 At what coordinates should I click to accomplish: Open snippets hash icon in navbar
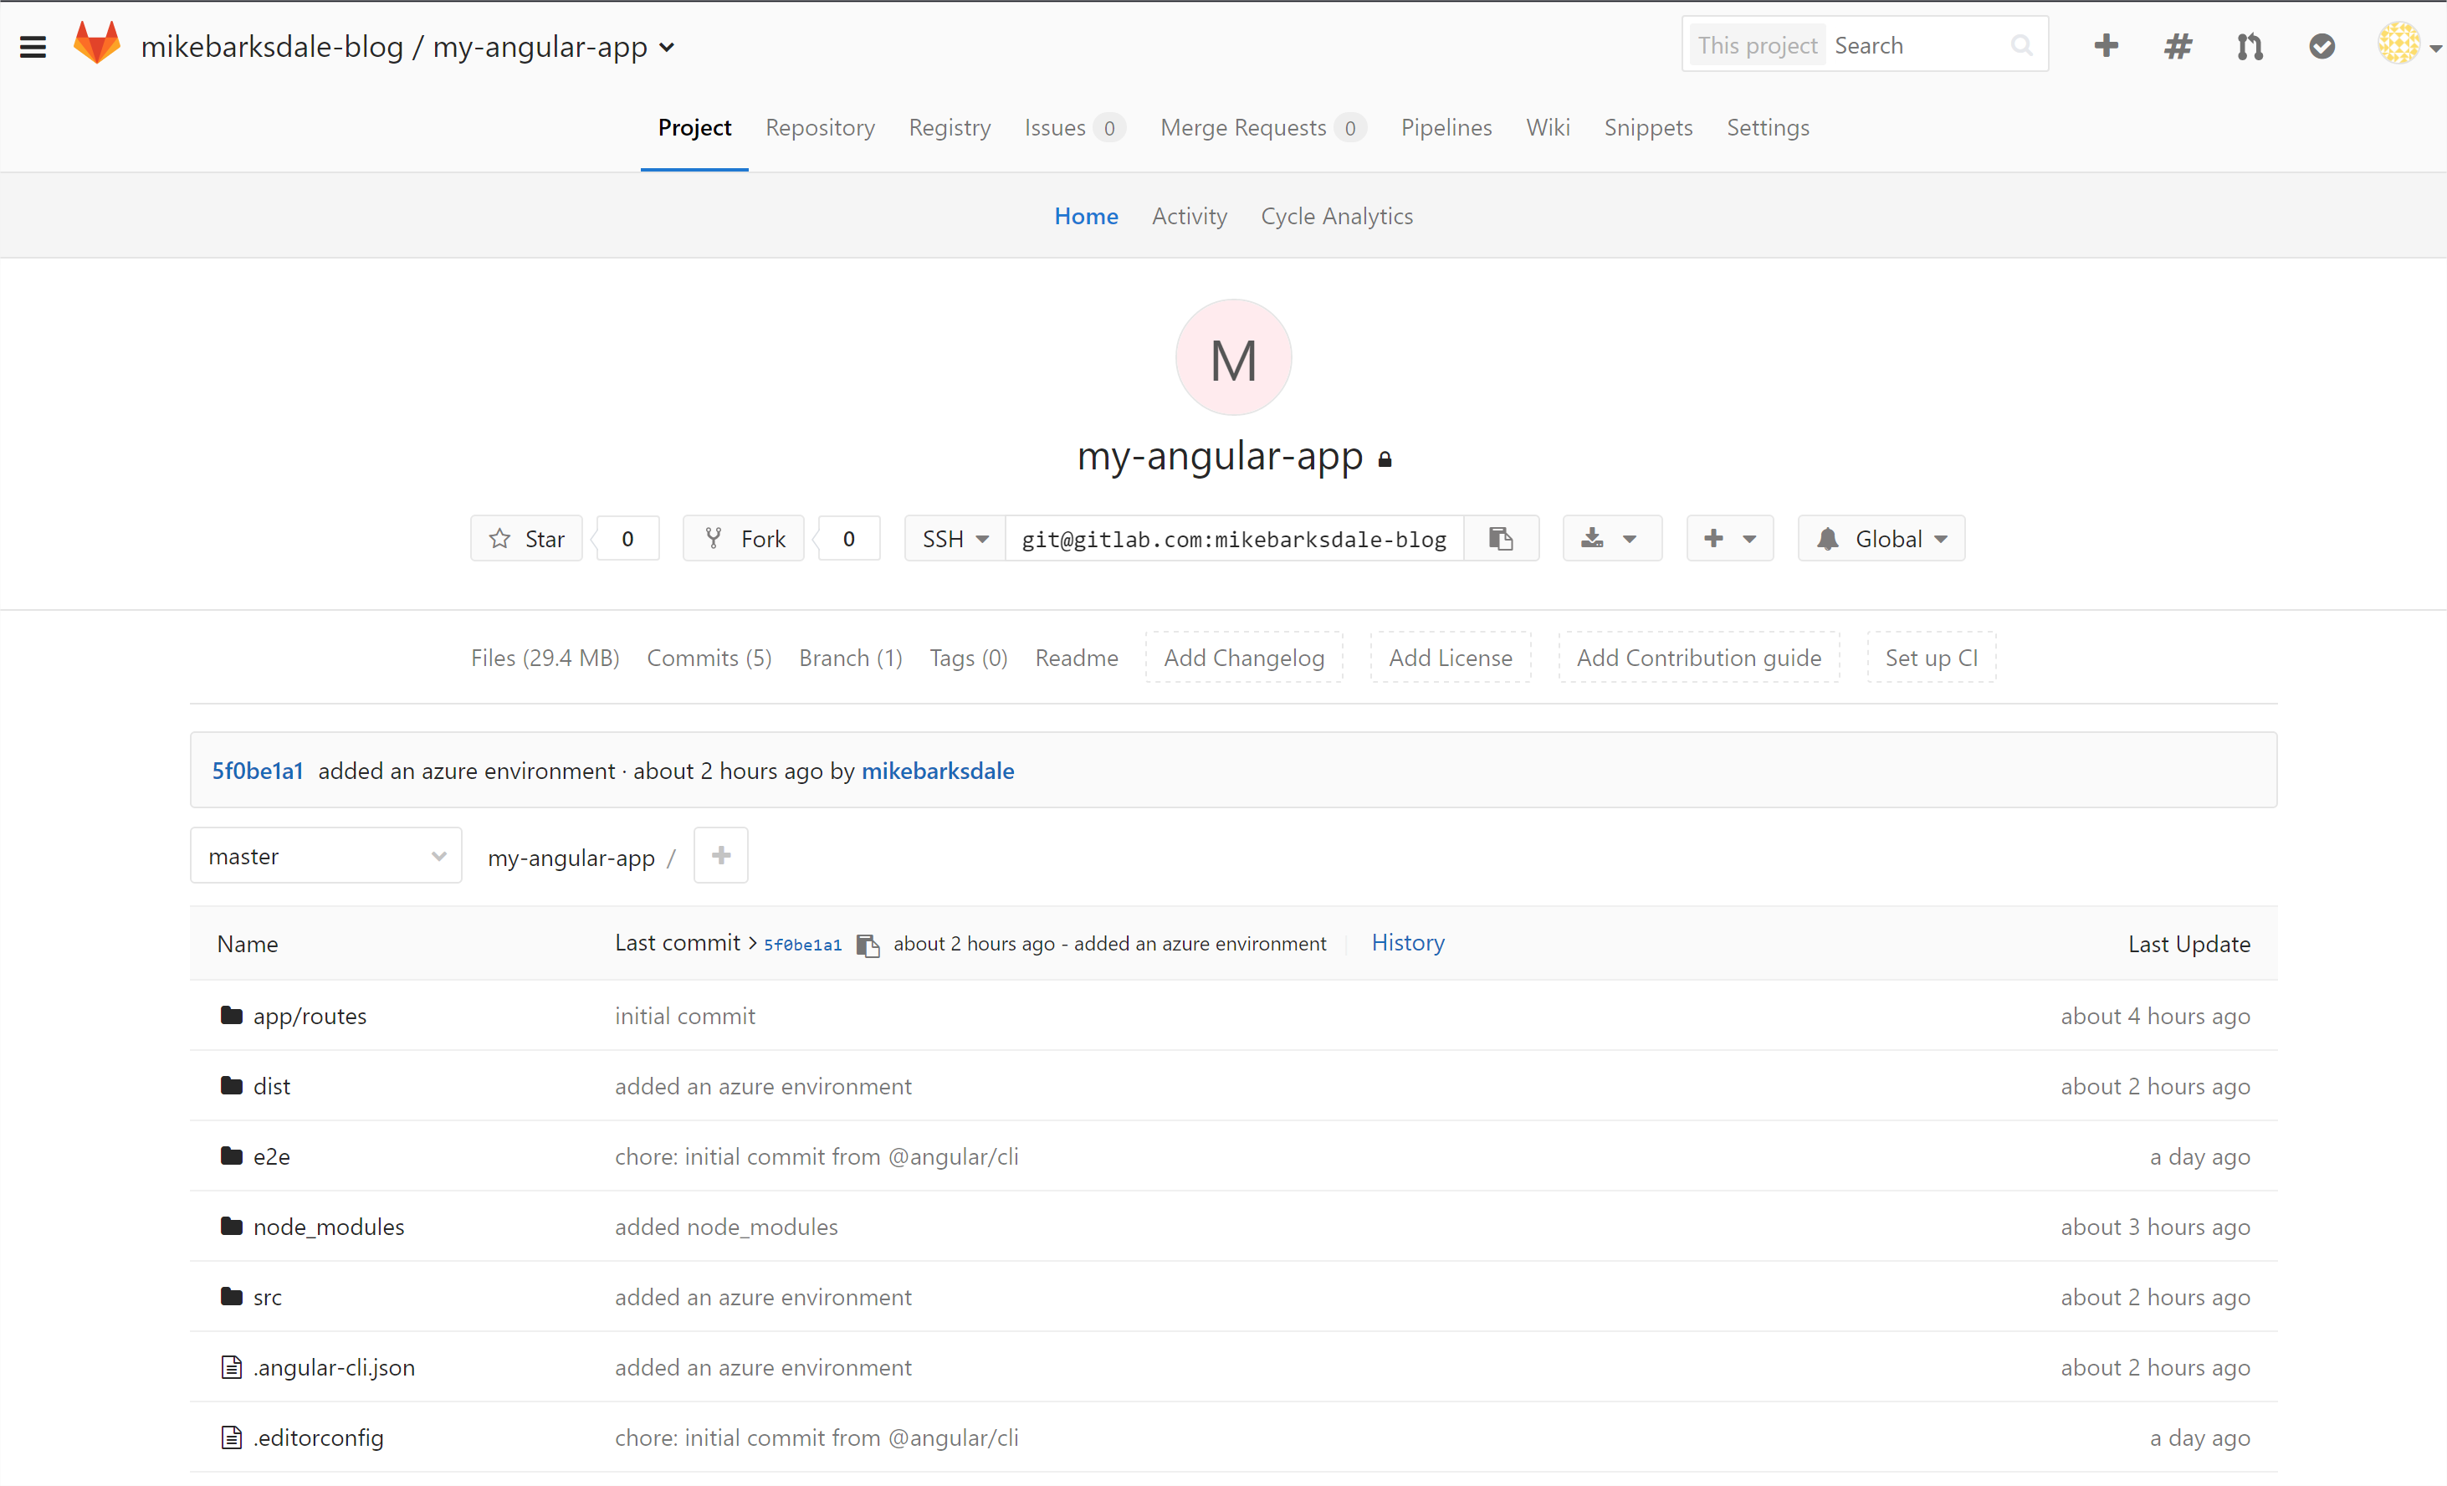(2177, 46)
